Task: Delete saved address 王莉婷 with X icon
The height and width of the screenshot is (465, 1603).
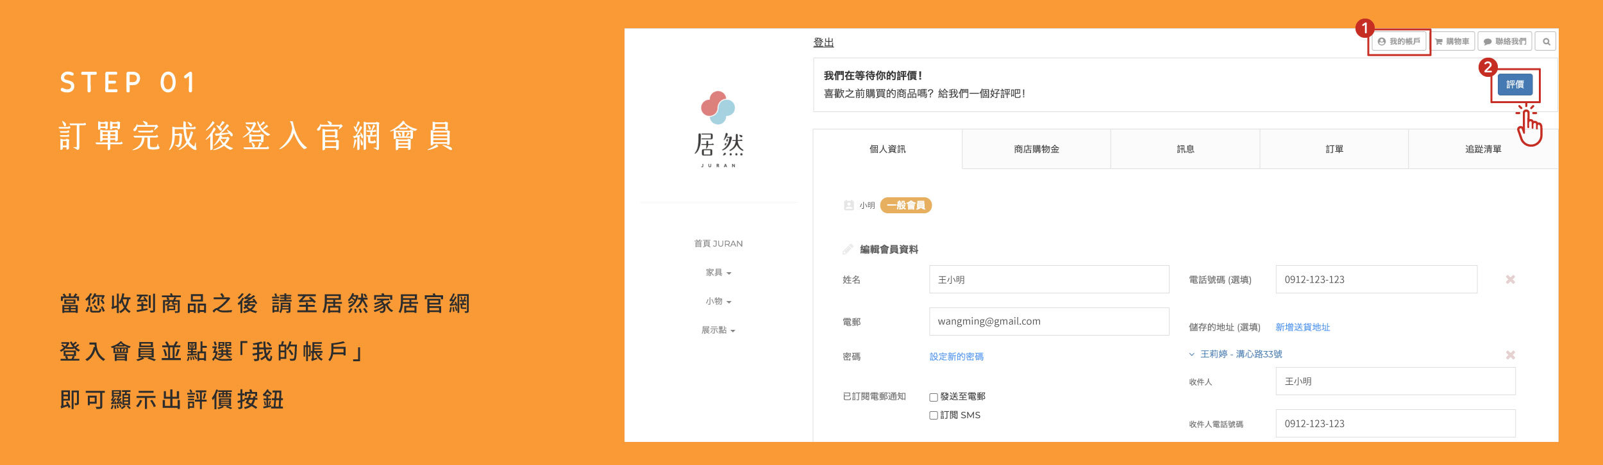Action: [x=1511, y=355]
